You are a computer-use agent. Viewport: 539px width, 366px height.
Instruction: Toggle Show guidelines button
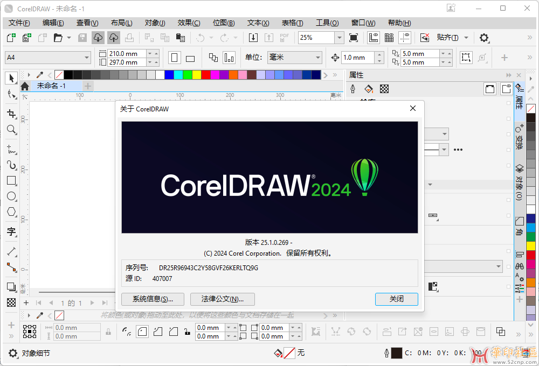point(405,38)
